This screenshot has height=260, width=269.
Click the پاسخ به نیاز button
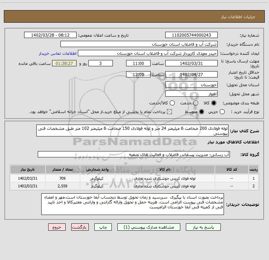pos(203,227)
